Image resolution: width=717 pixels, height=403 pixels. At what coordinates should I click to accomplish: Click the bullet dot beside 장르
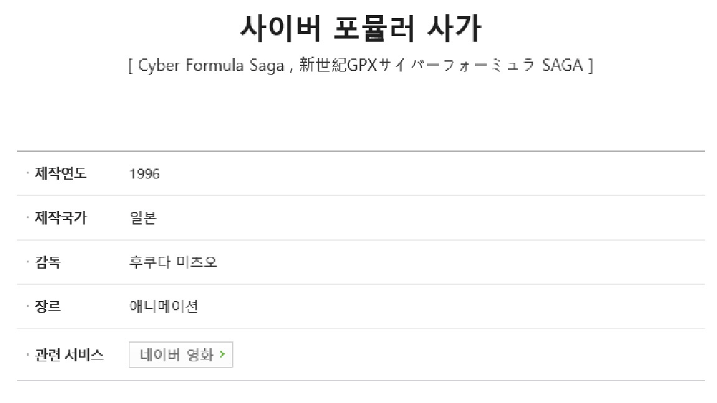[x=27, y=306]
